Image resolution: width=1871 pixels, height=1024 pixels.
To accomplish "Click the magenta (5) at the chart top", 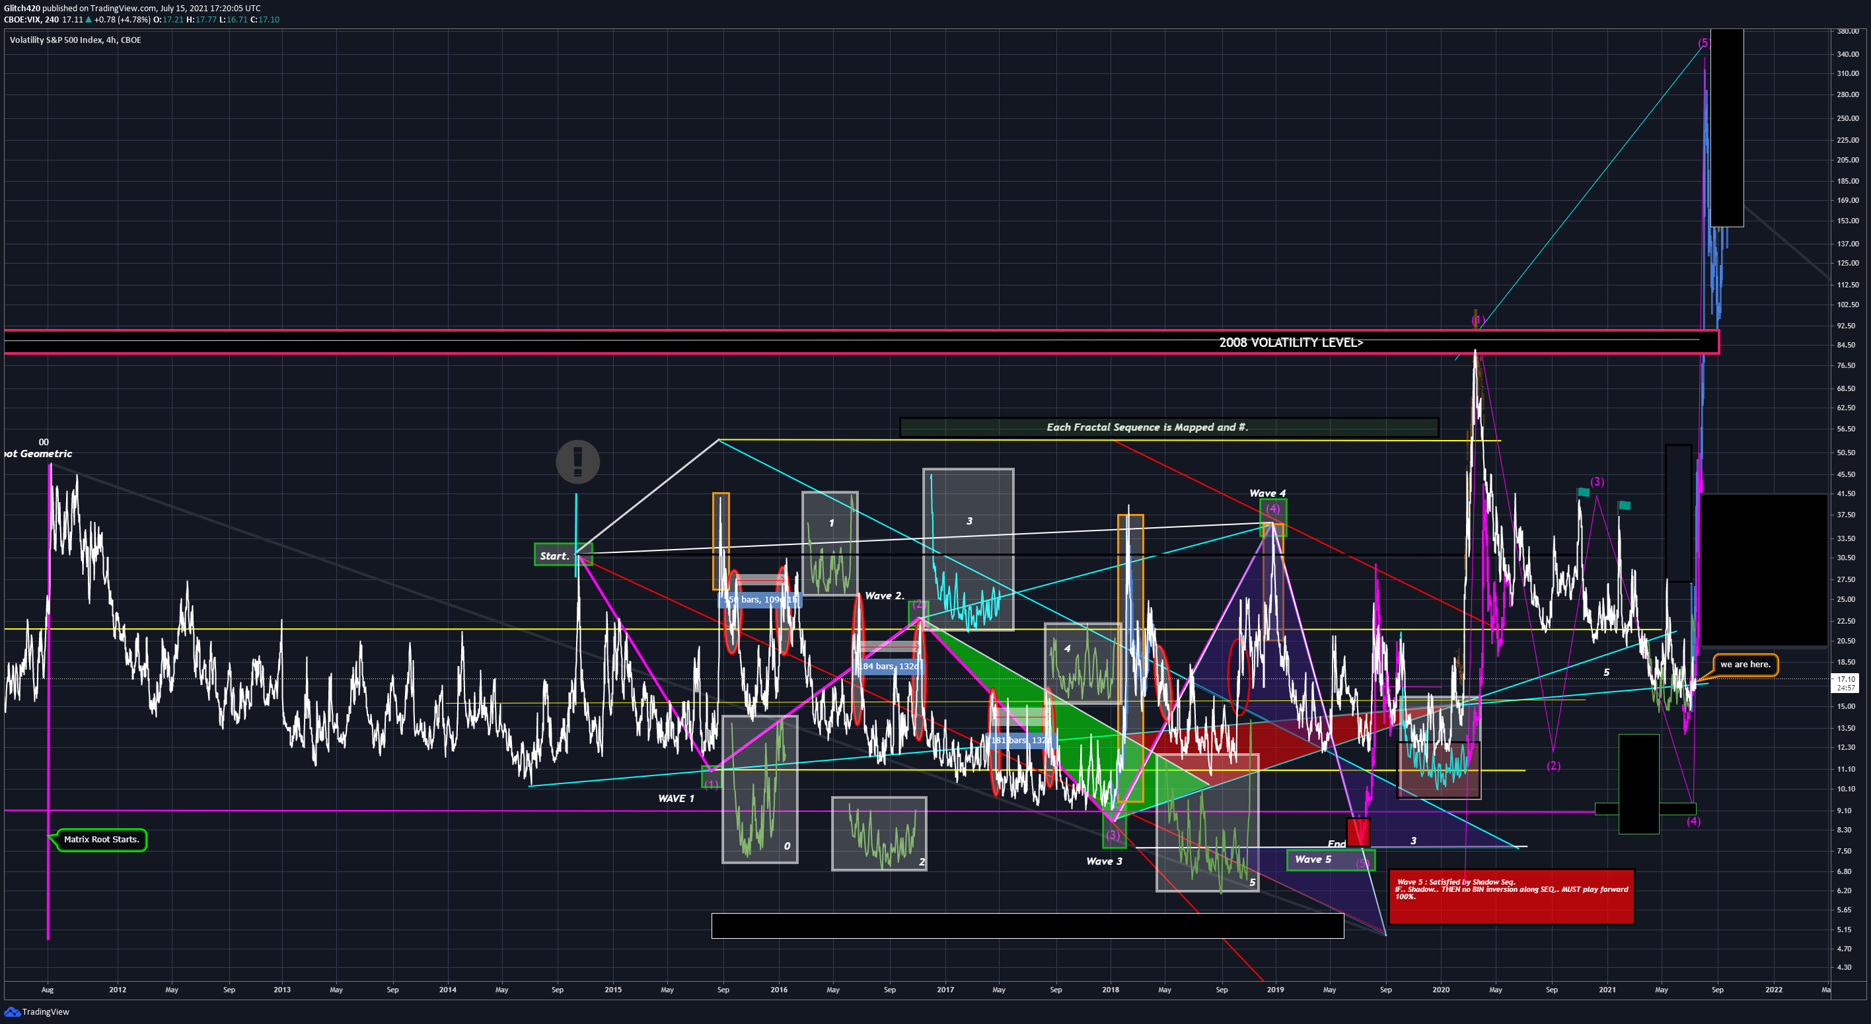I will coord(1703,43).
